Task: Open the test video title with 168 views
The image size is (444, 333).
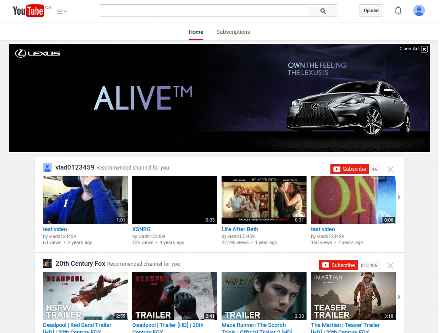Action: (323, 229)
